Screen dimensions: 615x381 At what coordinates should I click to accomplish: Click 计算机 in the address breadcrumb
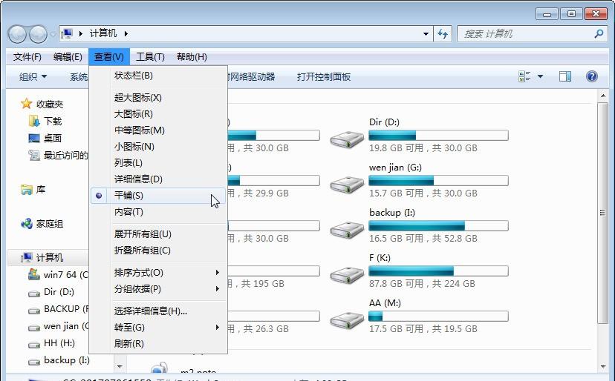point(103,33)
